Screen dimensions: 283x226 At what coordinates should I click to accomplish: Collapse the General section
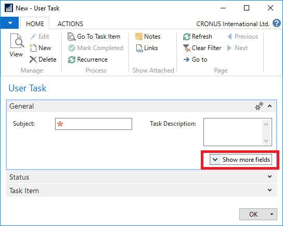click(x=269, y=106)
